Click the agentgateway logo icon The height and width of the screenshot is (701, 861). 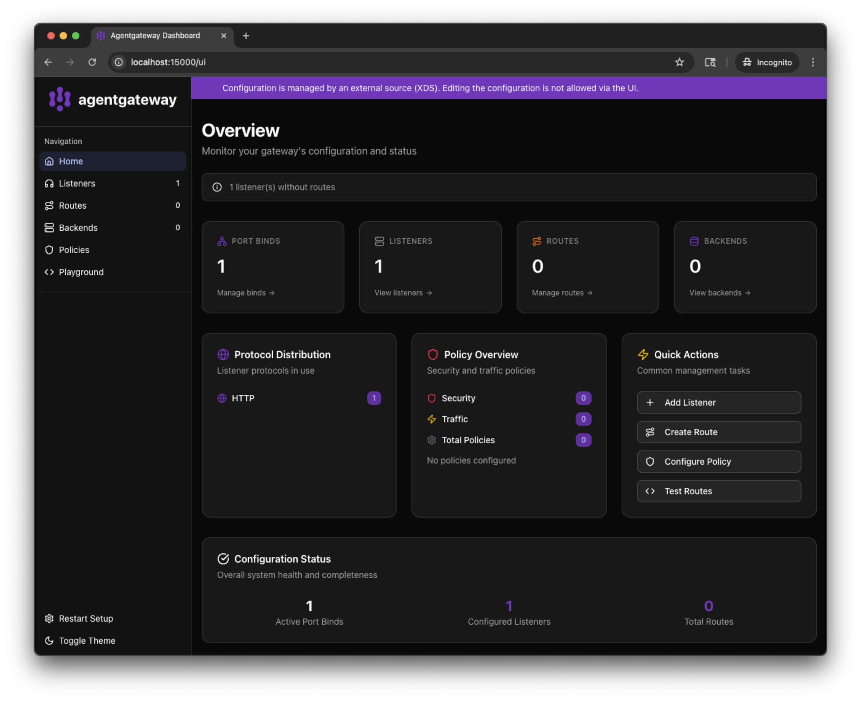(60, 99)
